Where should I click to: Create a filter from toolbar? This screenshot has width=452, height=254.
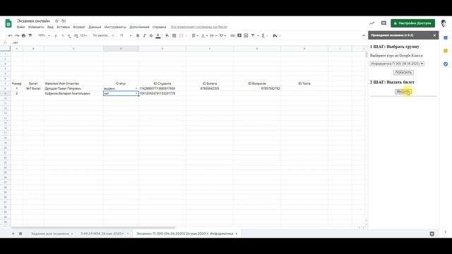click(x=253, y=35)
